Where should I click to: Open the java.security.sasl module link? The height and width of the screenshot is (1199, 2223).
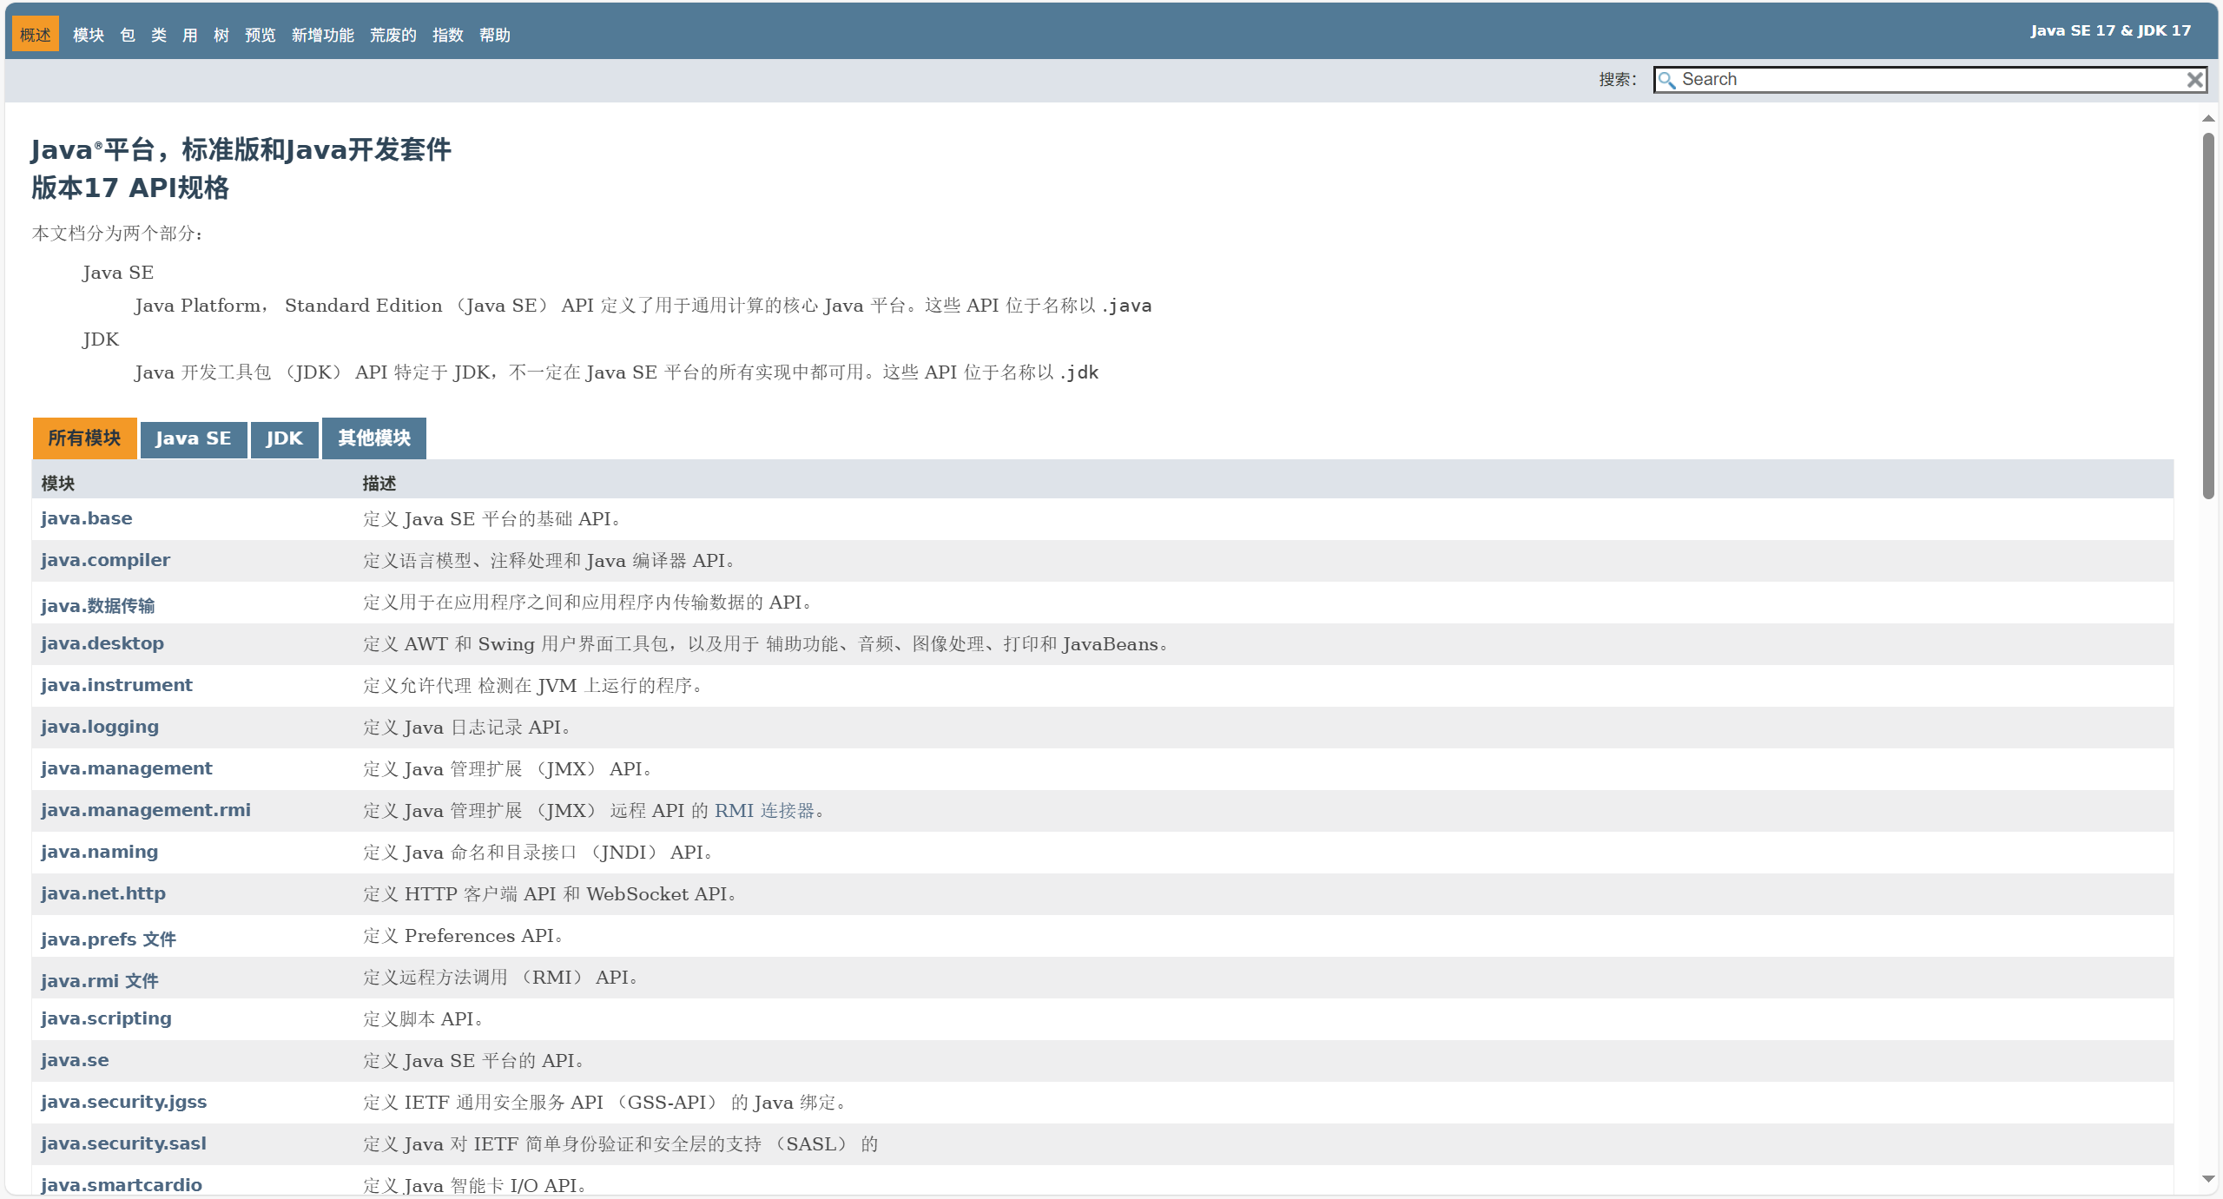pyautogui.click(x=123, y=1143)
